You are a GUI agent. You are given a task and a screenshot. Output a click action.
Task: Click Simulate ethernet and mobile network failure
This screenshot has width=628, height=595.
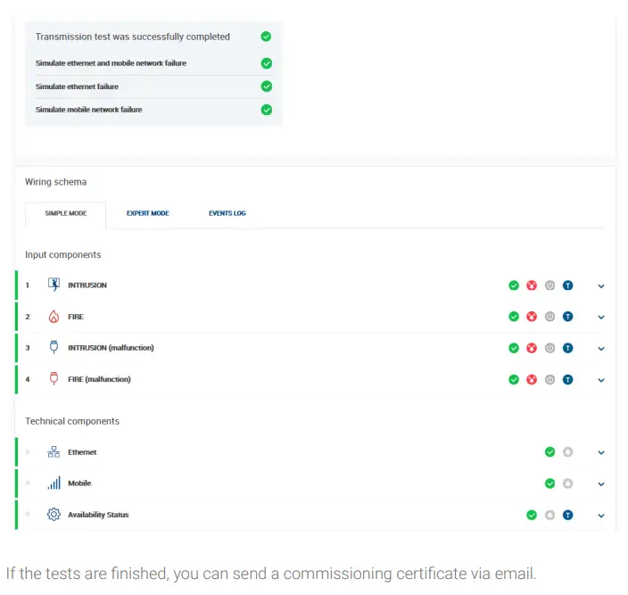click(x=111, y=63)
